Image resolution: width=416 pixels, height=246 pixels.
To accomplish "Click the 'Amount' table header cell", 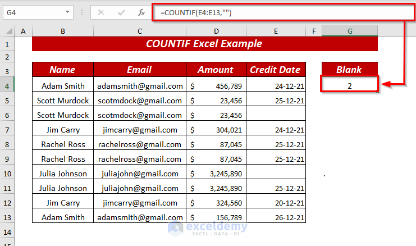I will pos(216,70).
